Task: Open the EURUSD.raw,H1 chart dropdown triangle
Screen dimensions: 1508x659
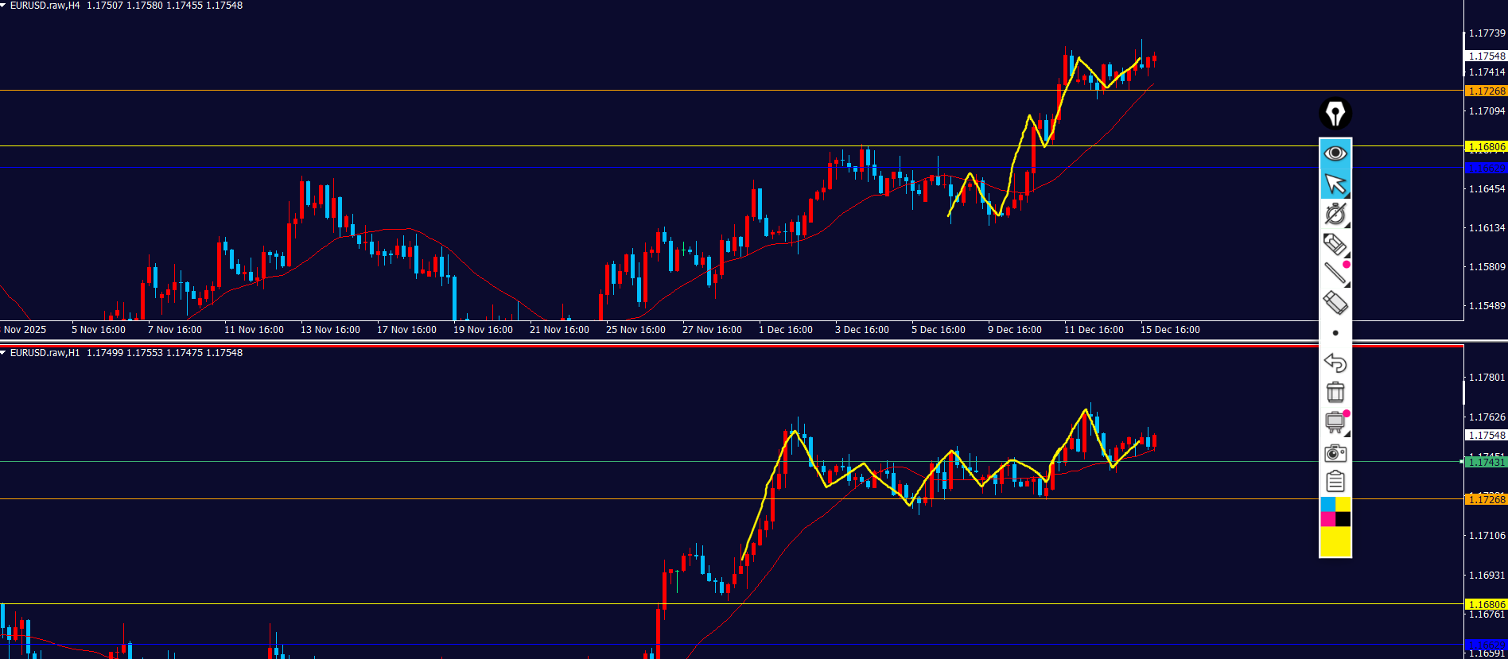Action: [x=4, y=353]
